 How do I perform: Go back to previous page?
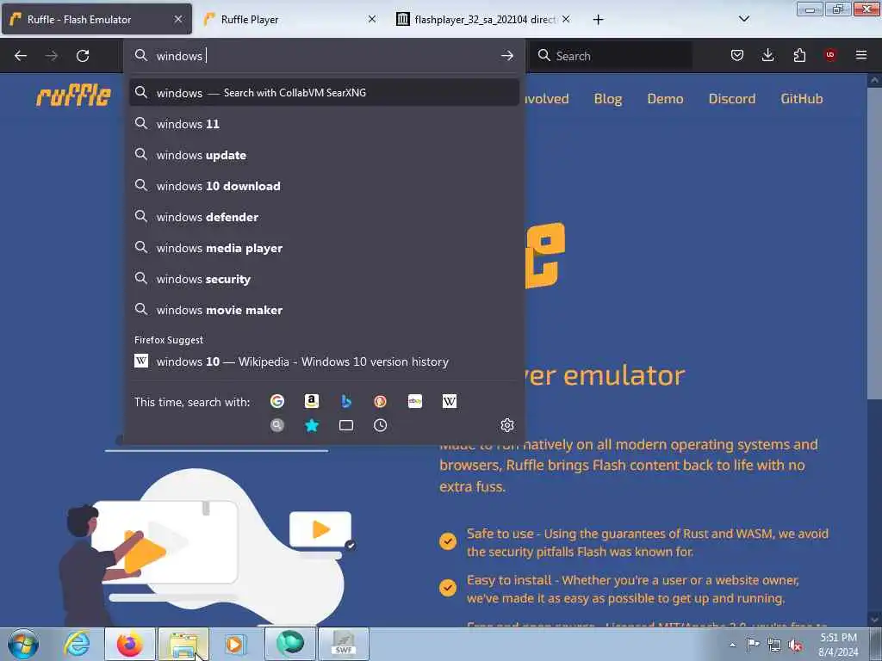click(x=21, y=56)
